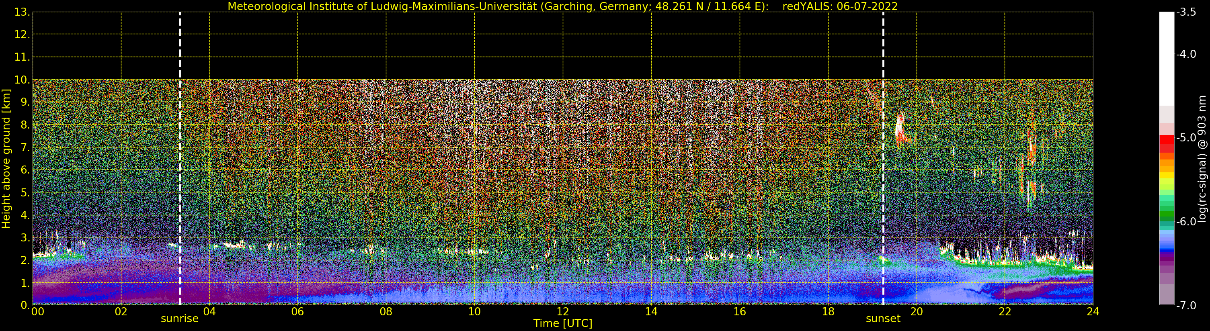Click the bright cirrus cloud echo just after sunset near 8 km
1210x331 pixels.
pos(900,129)
